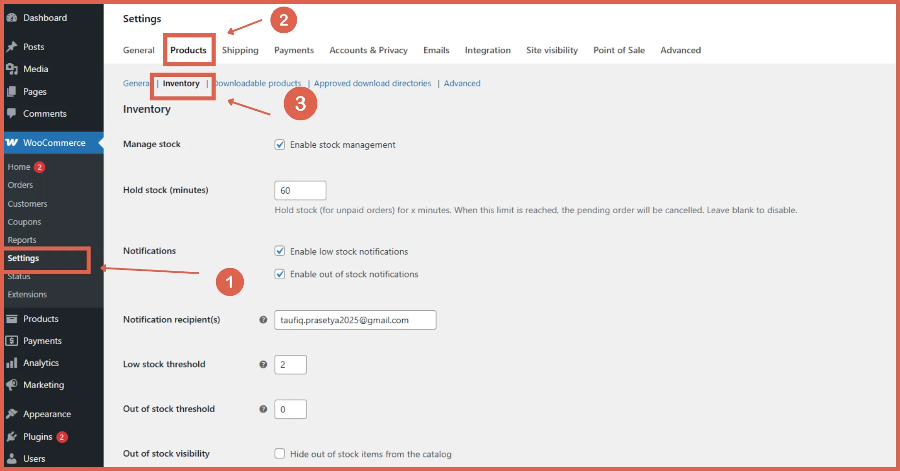Image resolution: width=900 pixels, height=471 pixels.
Task: Uncheck Enable low stock notifications
Action: pos(280,251)
